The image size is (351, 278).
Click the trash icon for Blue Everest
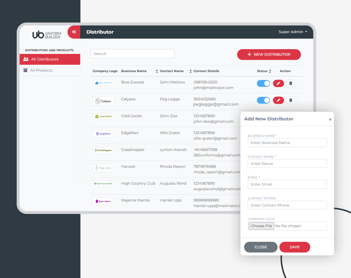point(291,83)
